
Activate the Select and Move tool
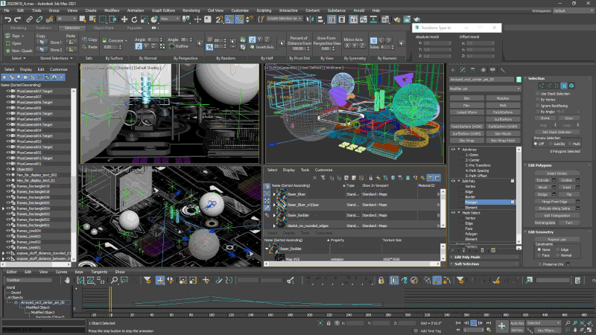pos(124,19)
